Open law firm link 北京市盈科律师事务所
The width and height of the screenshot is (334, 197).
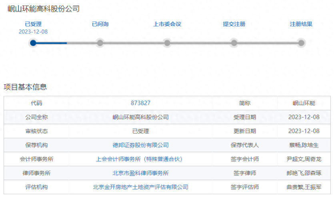pos(140,173)
